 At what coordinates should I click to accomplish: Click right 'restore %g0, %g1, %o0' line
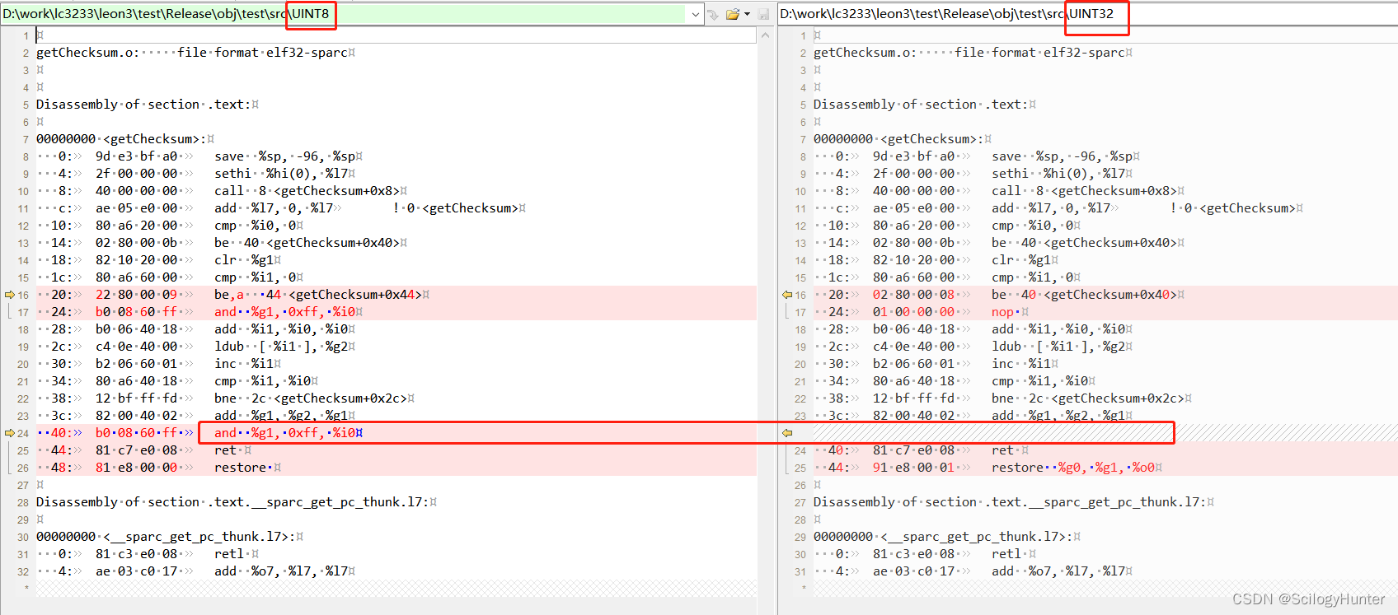point(1077,468)
